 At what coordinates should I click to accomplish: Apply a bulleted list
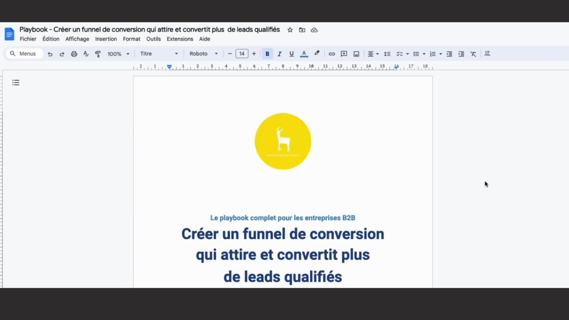click(416, 54)
